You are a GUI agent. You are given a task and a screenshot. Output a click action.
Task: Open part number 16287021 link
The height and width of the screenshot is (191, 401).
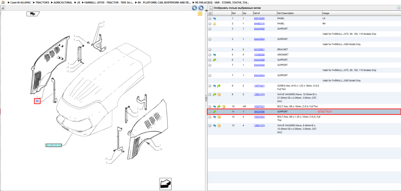pyautogui.click(x=259, y=106)
